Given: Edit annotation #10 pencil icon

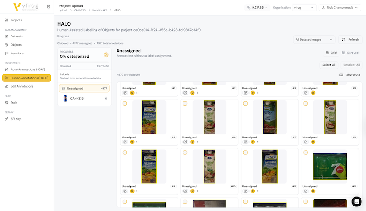Looking at the screenshot, I should tap(185, 191).
